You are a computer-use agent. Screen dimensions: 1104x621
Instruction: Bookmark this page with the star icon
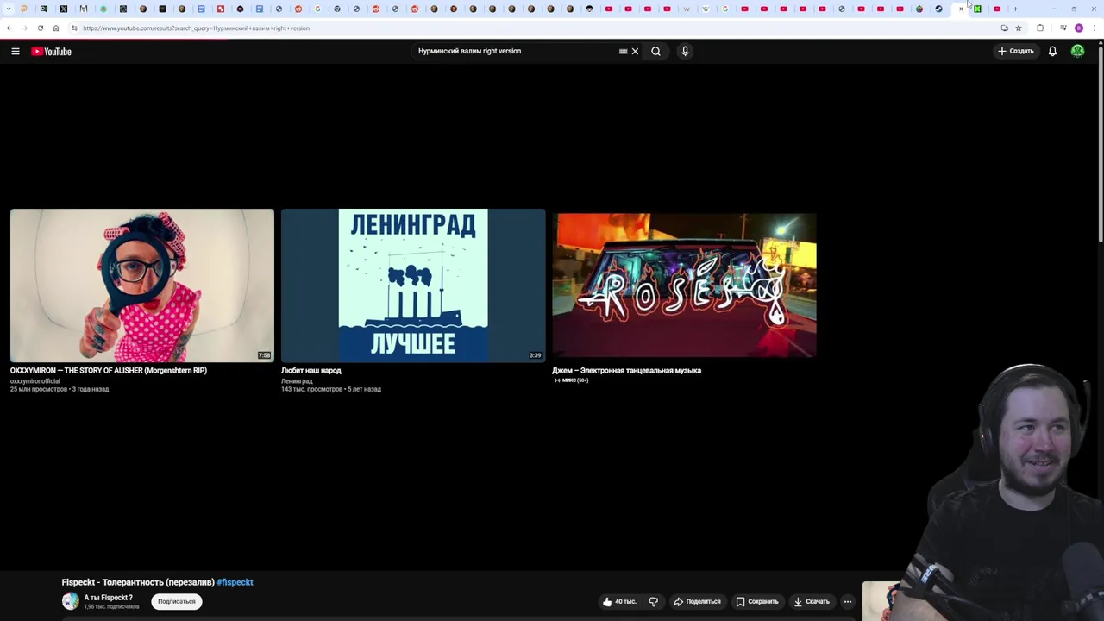point(1019,28)
